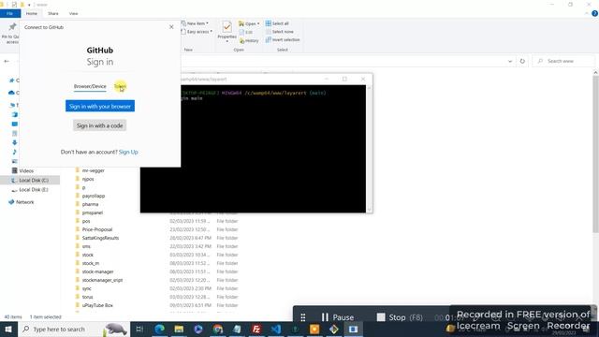Viewport: 599px width, 337px height.
Task: Expand the address bar history dropdown
Action: click(x=510, y=61)
